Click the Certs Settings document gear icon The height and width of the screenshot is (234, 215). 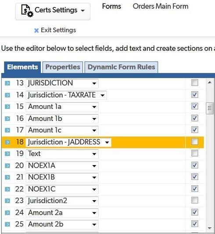coord(27,11)
